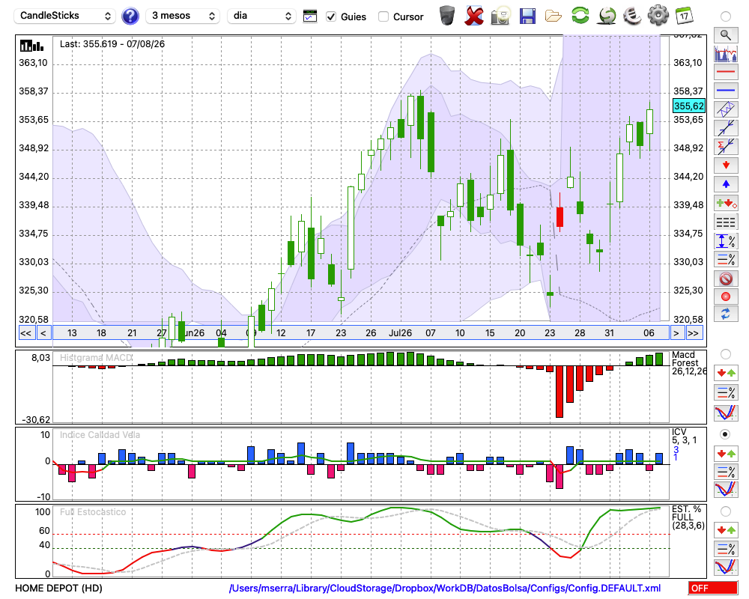The image size is (749, 599).
Task: Open the folder icon in top toolbar
Action: [x=554, y=16]
